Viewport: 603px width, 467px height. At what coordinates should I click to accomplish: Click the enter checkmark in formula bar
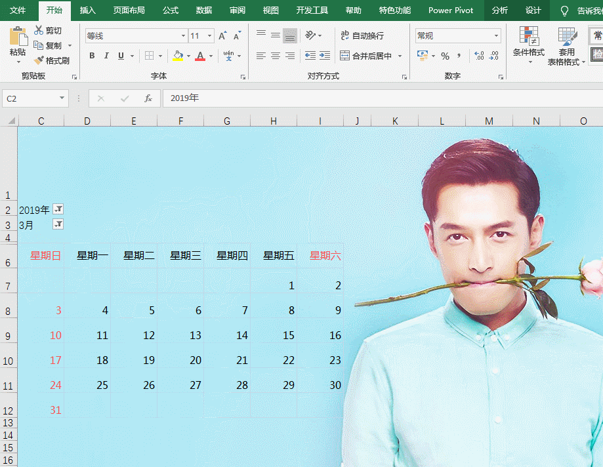125,98
